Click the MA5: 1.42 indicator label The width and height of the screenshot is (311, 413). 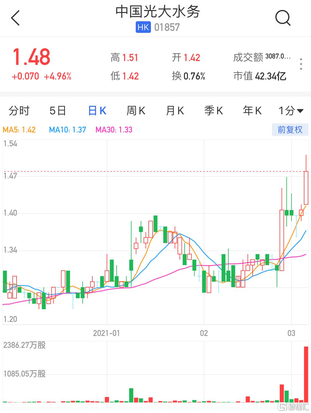pyautogui.click(x=19, y=130)
